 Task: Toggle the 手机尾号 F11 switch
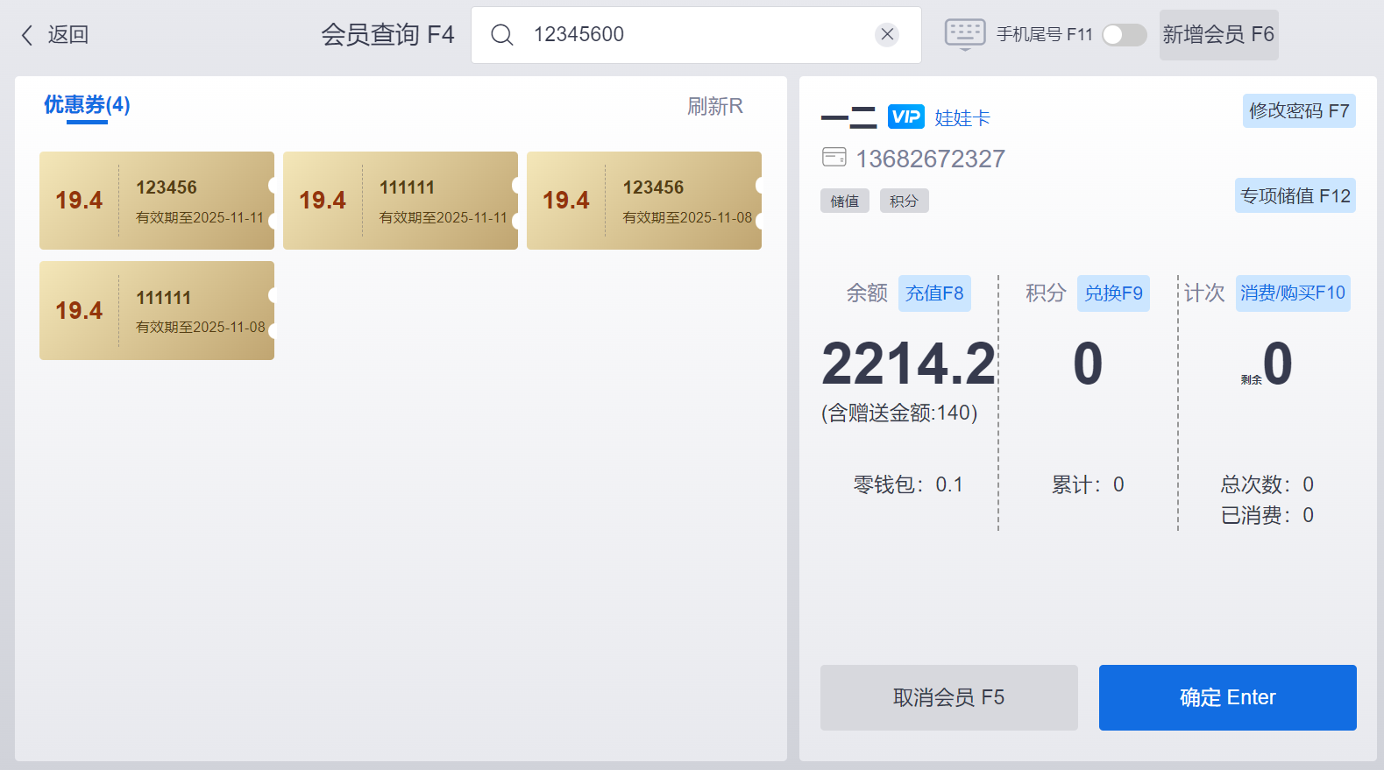coord(1124,35)
